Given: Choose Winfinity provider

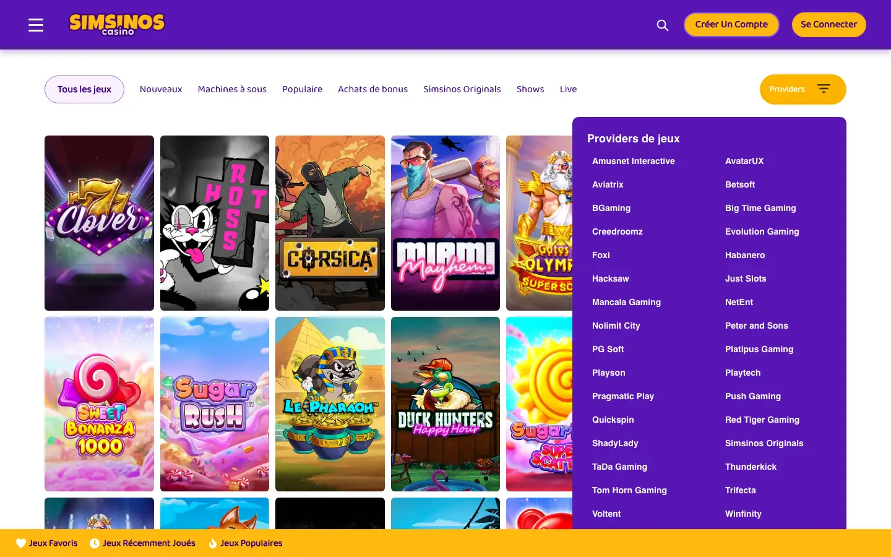Looking at the screenshot, I should coord(743,514).
